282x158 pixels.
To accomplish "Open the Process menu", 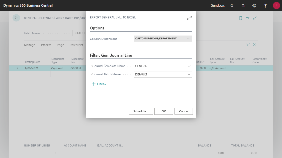I will point(46,45).
